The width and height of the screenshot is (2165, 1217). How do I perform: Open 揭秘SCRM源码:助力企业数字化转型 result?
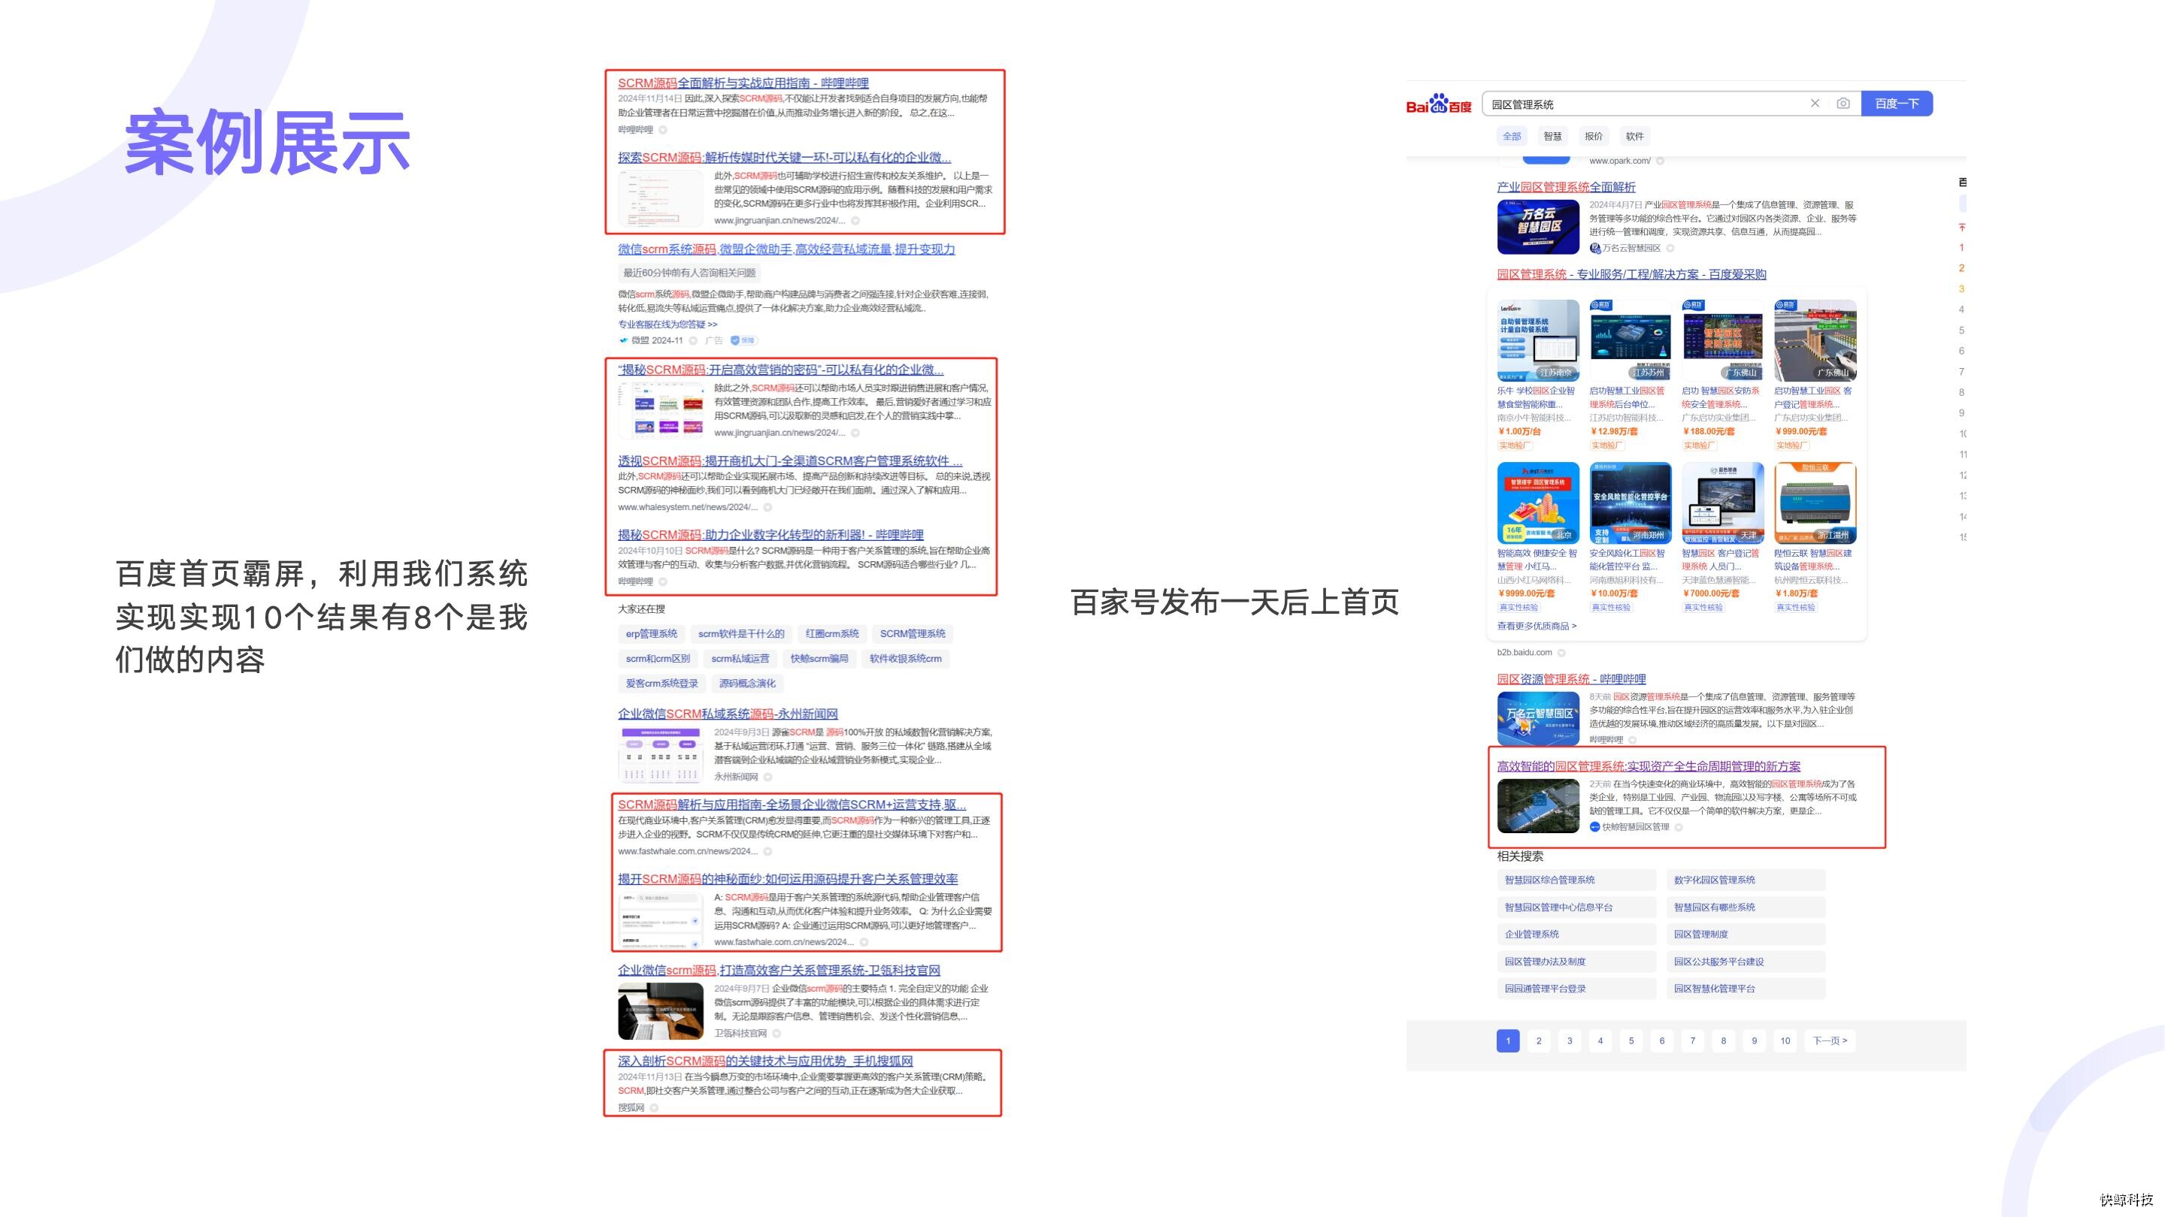coord(771,535)
